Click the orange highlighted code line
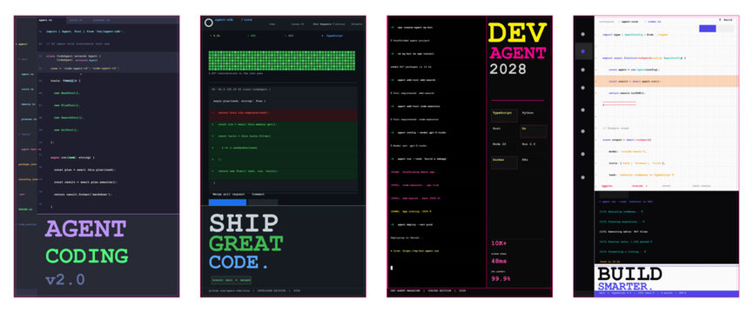The width and height of the screenshot is (753, 313). click(x=667, y=81)
